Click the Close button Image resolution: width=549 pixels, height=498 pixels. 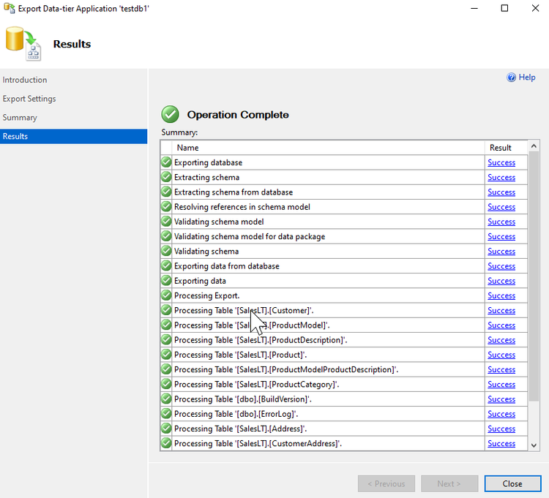pos(512,483)
